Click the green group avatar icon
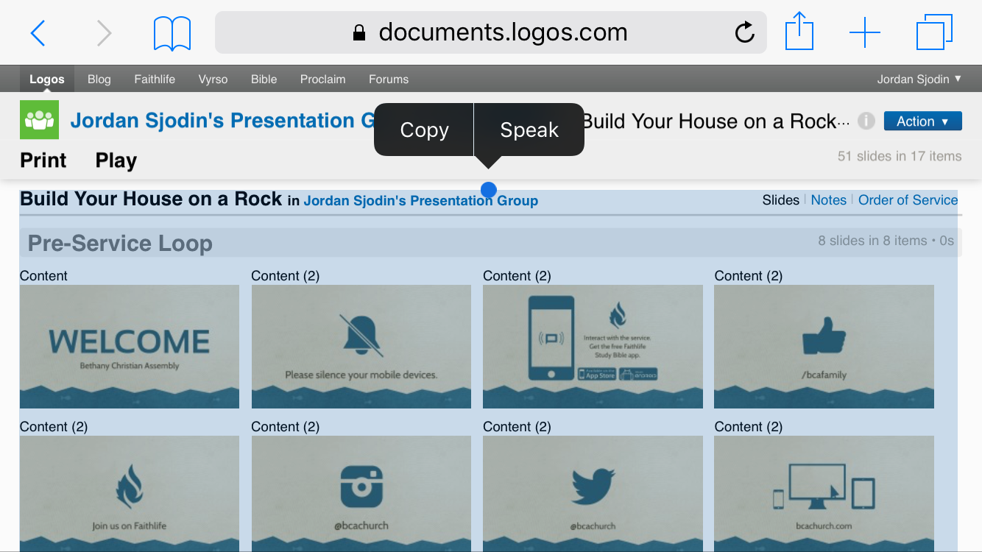Screen dimensions: 982x552 pos(39,120)
